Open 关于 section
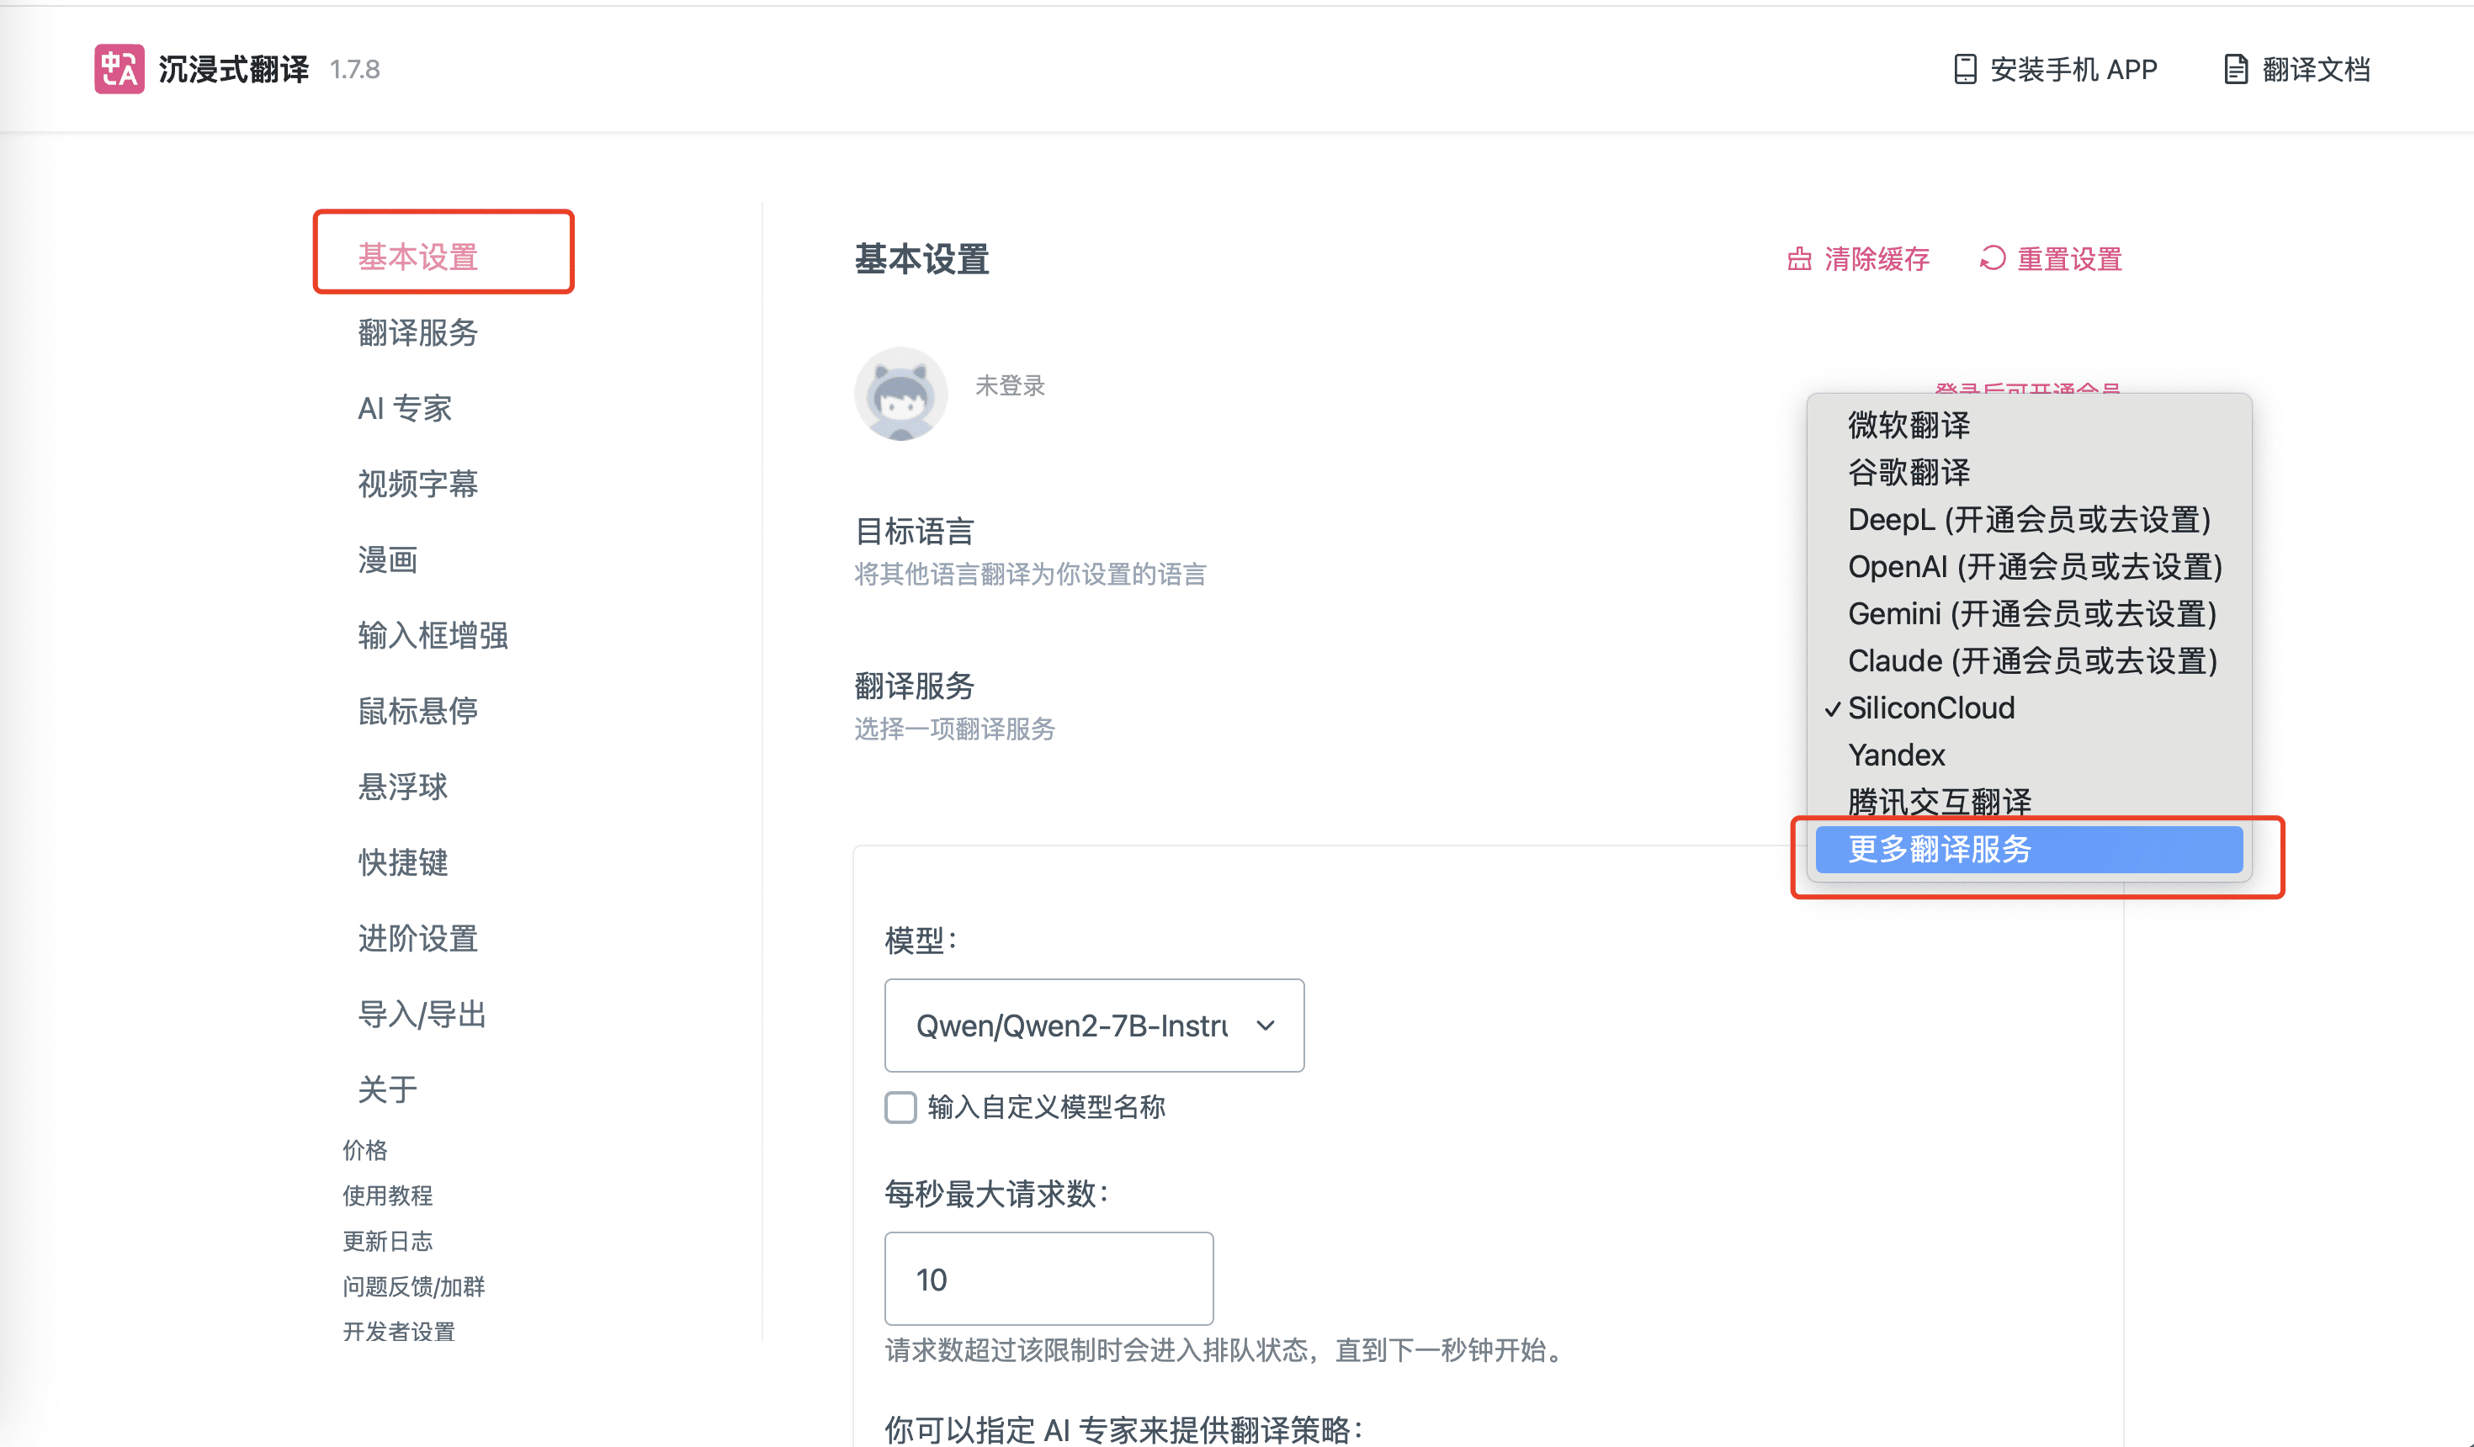Viewport: 2474px width, 1447px height. point(388,1089)
